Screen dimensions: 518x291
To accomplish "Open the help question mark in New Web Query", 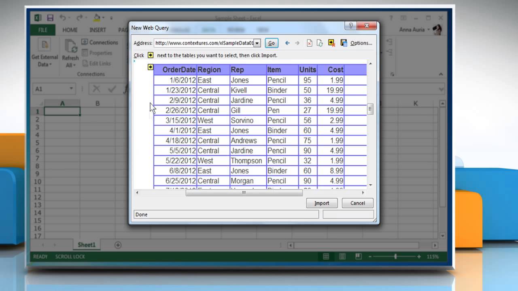I will [x=350, y=26].
